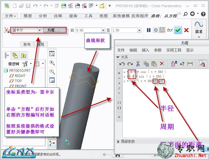Toggle unattached preview icon
Image resolution: width=209 pixels, height=160 pixels.
pyautogui.click(x=162, y=30)
